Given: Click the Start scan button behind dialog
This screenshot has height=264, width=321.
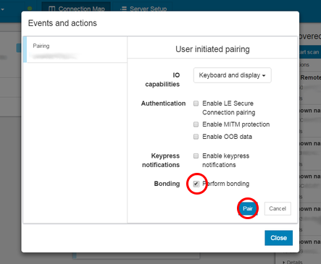Looking at the screenshot, I should pyautogui.click(x=309, y=52).
